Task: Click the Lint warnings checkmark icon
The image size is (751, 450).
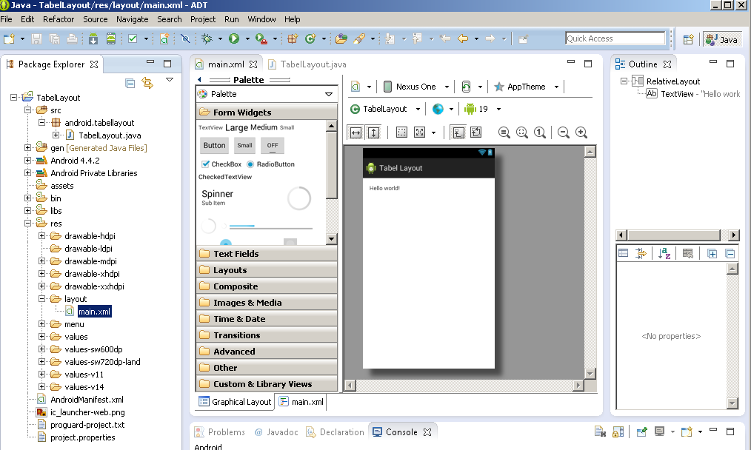Action: pyautogui.click(x=133, y=38)
